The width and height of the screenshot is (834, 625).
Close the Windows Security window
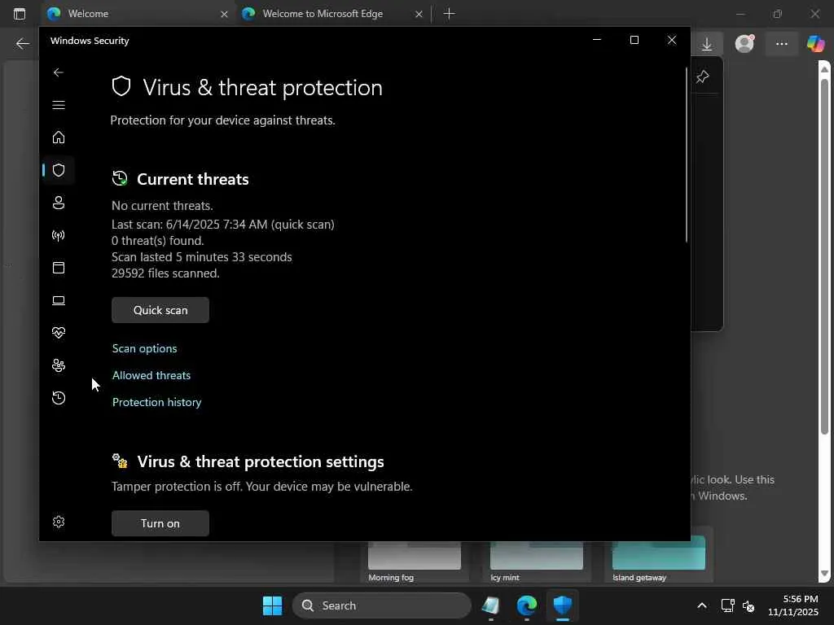[672, 40]
